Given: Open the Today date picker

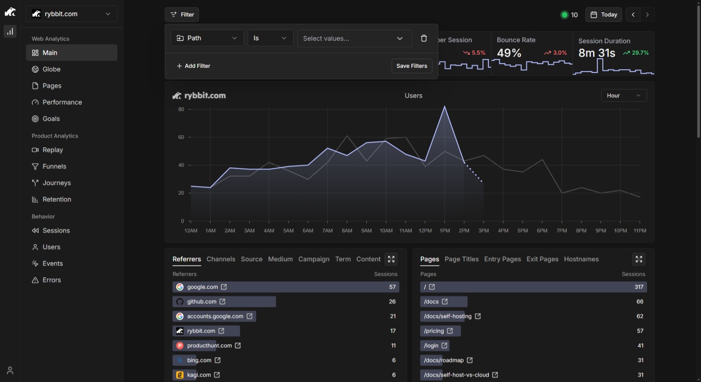Looking at the screenshot, I should (604, 15).
